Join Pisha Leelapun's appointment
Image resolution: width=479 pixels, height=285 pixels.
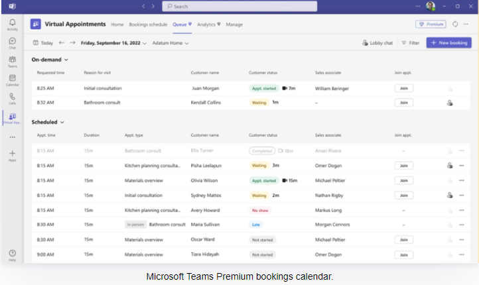[x=404, y=166]
